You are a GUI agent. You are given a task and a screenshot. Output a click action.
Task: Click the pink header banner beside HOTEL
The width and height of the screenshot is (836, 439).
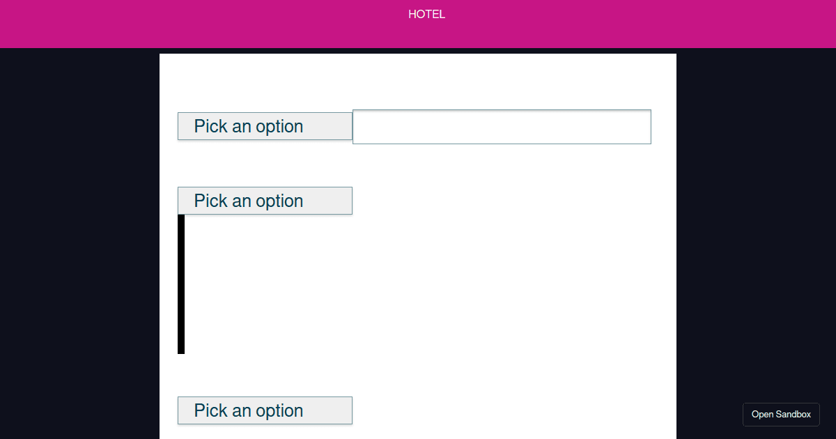[x=627, y=24]
